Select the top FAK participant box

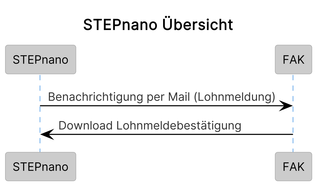tap(293, 60)
